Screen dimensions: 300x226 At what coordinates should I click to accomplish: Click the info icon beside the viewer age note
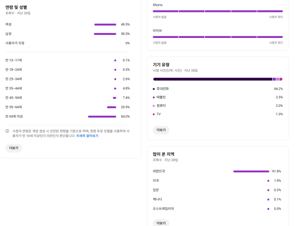pyautogui.click(x=7, y=131)
